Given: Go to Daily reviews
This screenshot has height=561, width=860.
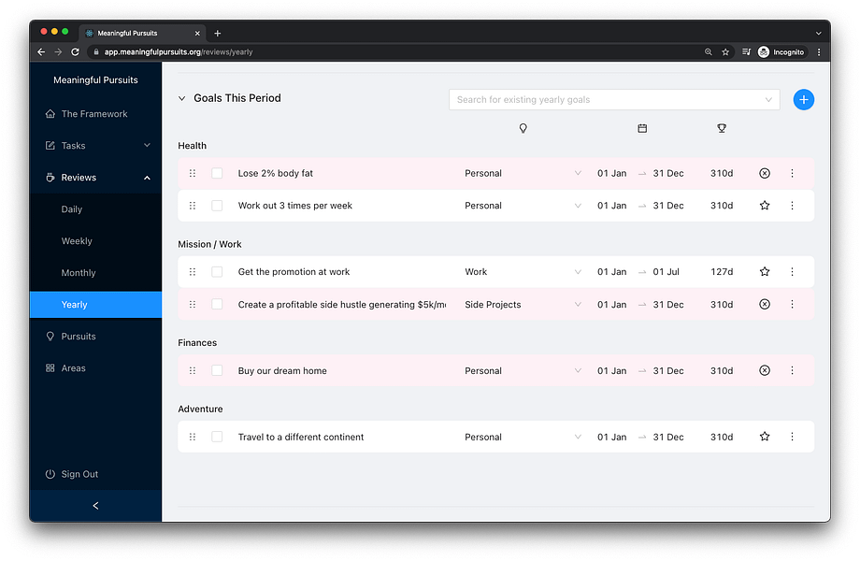Looking at the screenshot, I should pos(95,209).
